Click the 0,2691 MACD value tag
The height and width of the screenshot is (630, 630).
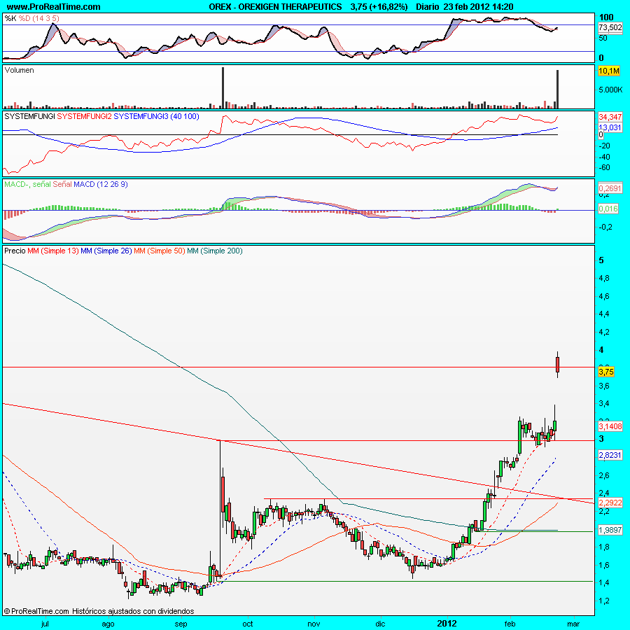pyautogui.click(x=610, y=188)
